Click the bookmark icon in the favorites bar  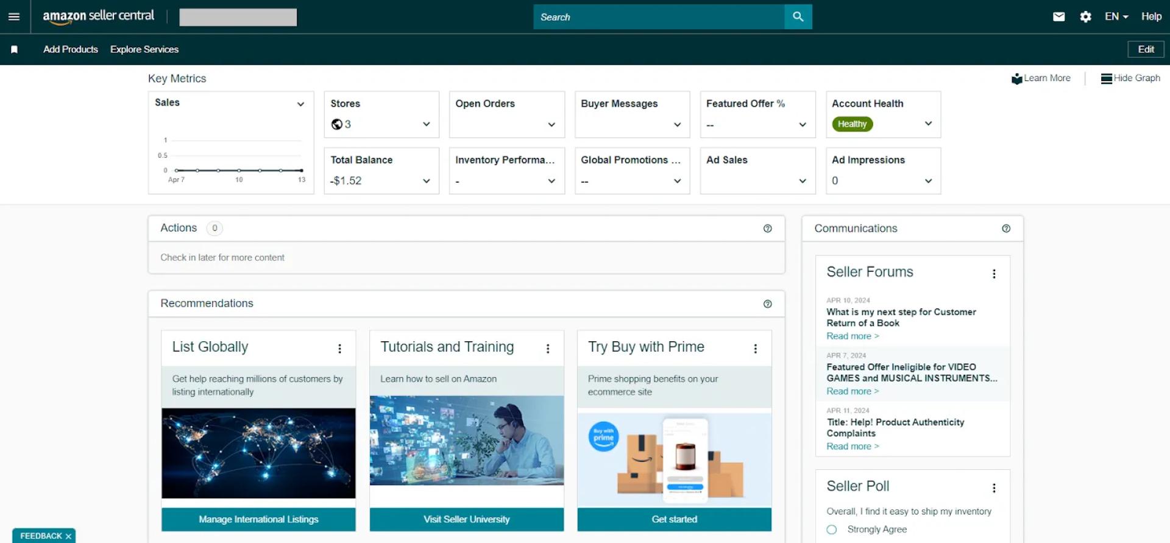pyautogui.click(x=15, y=49)
